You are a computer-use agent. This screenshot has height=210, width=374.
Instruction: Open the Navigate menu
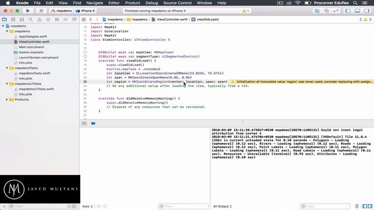pyautogui.click(x=95, y=3)
